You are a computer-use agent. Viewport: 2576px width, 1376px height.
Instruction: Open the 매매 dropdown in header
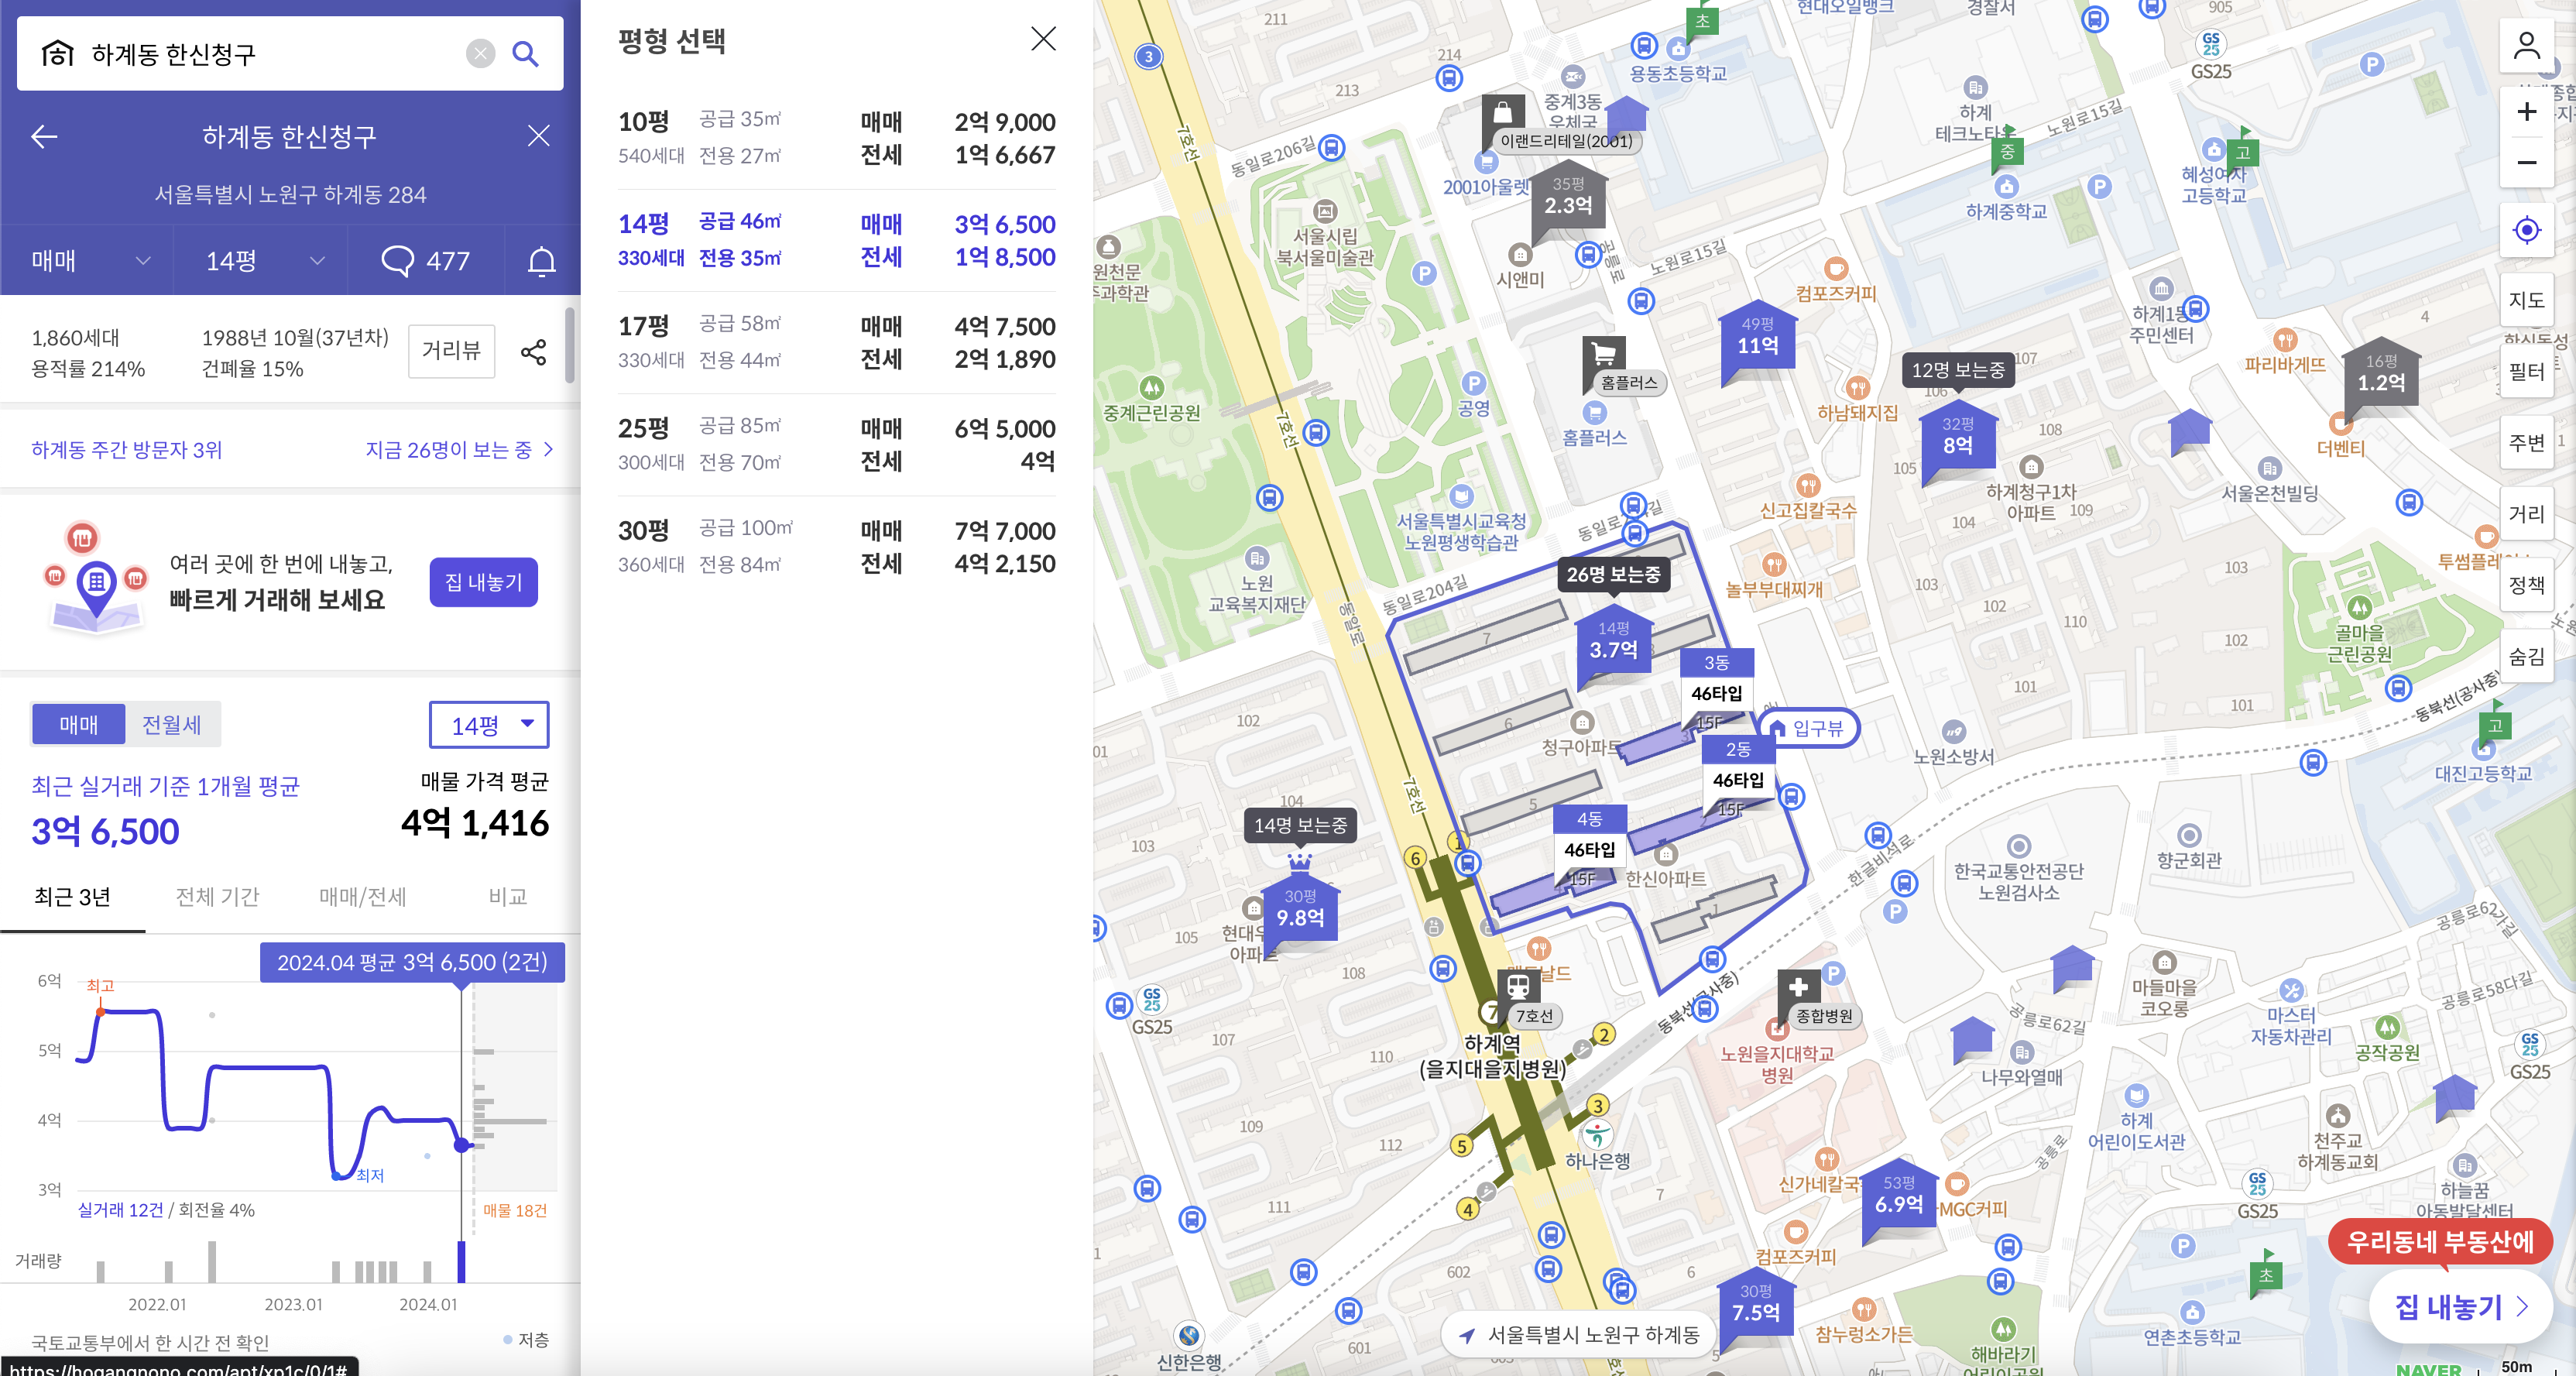click(x=88, y=261)
